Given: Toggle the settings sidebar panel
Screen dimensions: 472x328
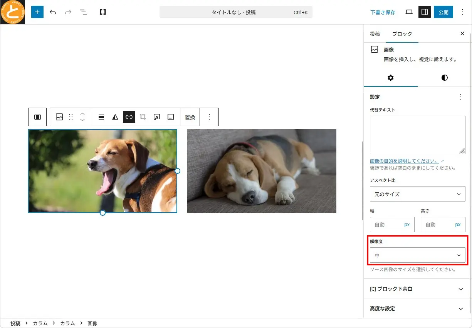Looking at the screenshot, I should [x=425, y=12].
